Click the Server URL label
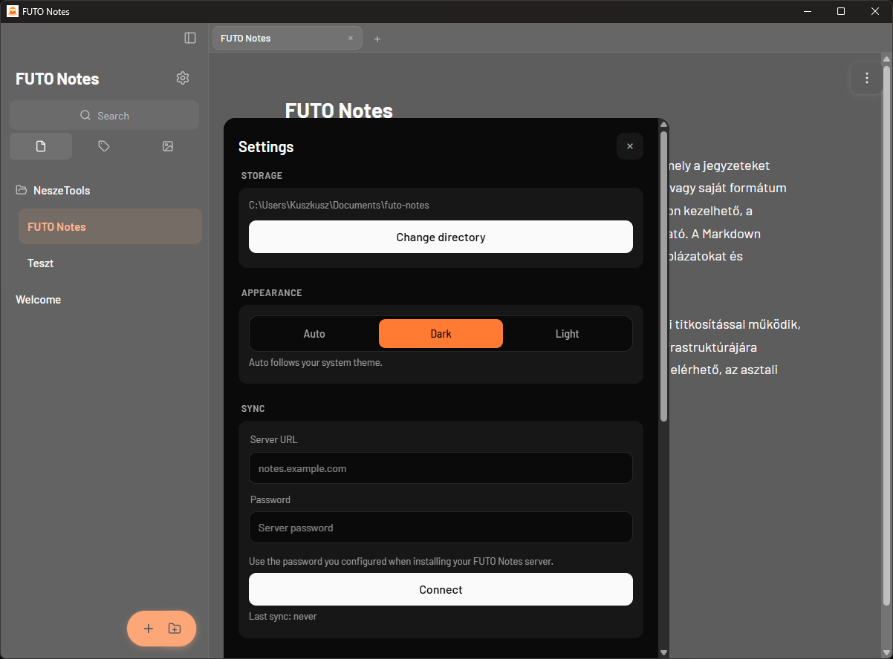893x659 pixels. point(273,439)
